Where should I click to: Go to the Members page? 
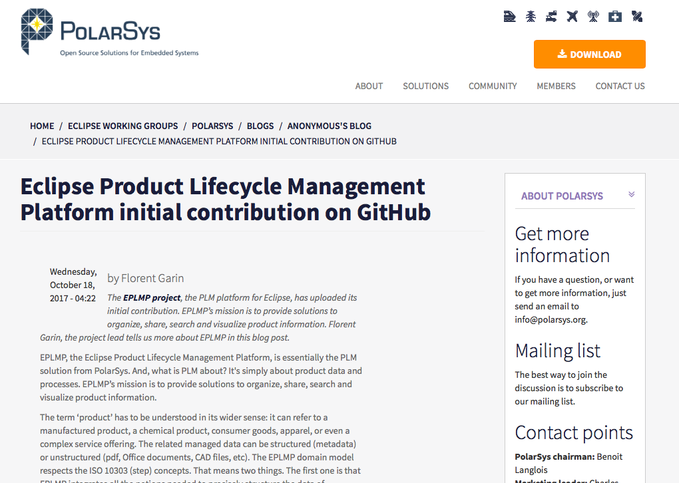556,86
